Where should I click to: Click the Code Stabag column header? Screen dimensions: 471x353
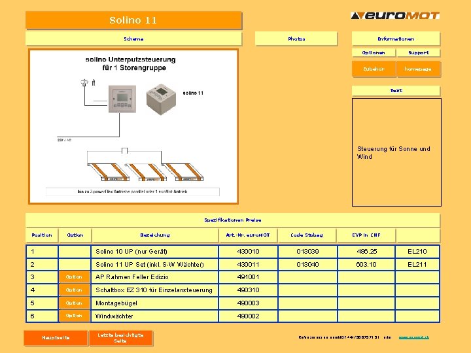click(307, 235)
